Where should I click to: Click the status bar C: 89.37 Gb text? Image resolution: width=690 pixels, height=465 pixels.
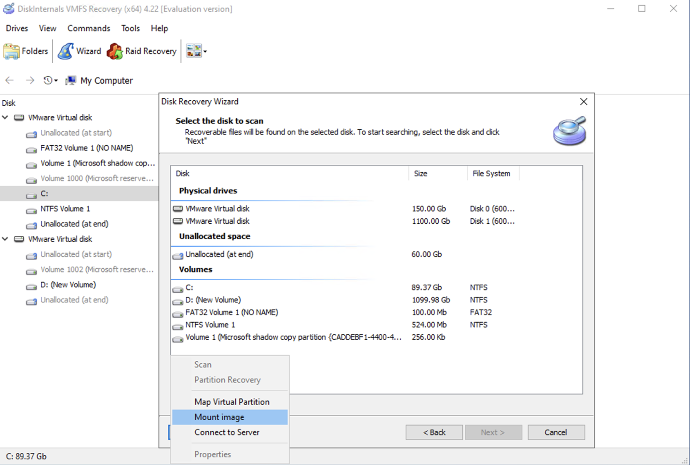(26, 456)
